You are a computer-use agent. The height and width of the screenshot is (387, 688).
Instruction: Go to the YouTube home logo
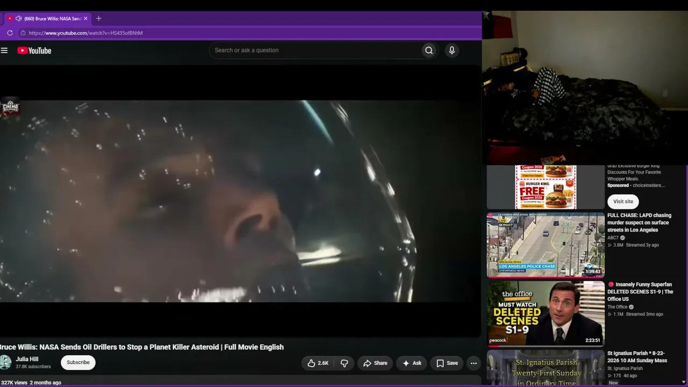34,51
